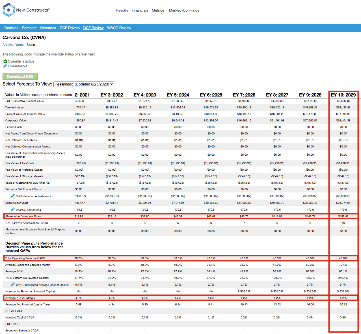Click the EY 7: 2026 column header
Image resolution: width=361 pixels, height=334 pixels.
click(x=244, y=95)
